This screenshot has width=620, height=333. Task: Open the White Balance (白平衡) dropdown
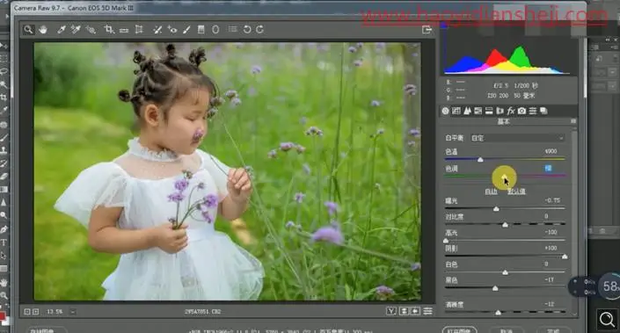pos(517,138)
